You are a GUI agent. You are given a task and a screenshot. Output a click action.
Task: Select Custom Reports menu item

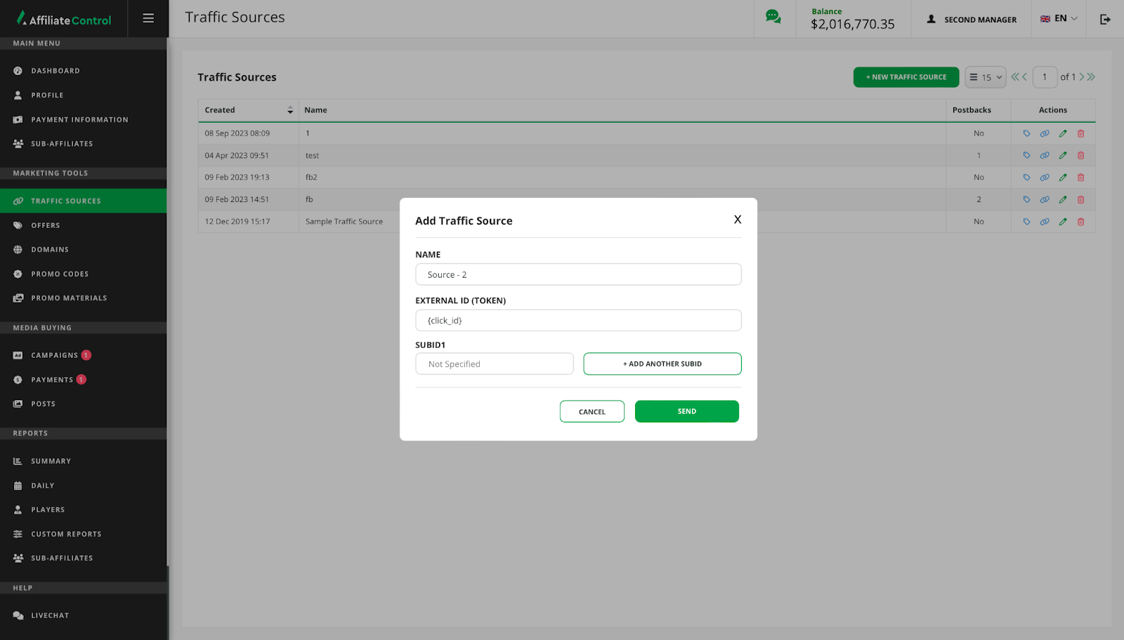[66, 534]
